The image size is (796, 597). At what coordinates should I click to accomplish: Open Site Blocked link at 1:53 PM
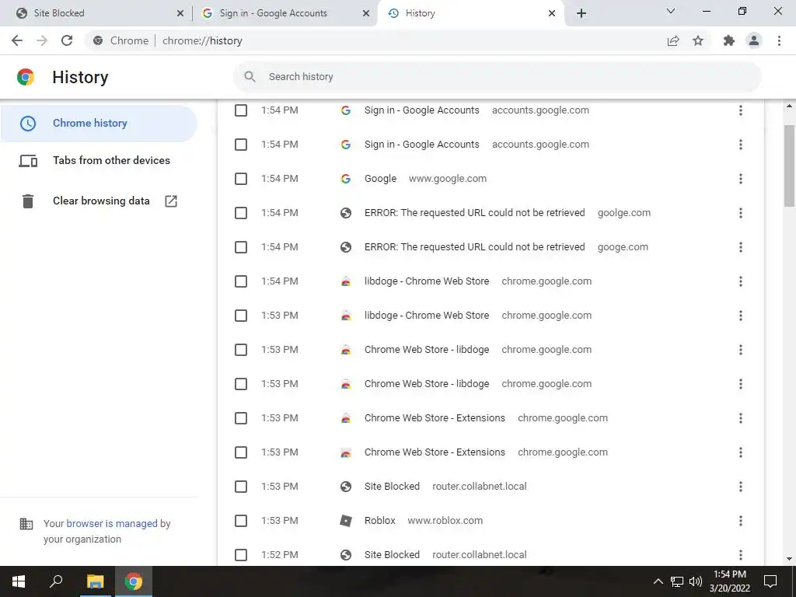tap(392, 487)
